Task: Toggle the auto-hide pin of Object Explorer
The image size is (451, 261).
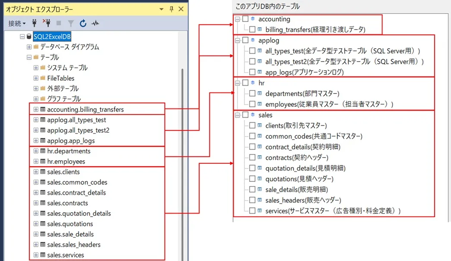Action: [x=172, y=9]
